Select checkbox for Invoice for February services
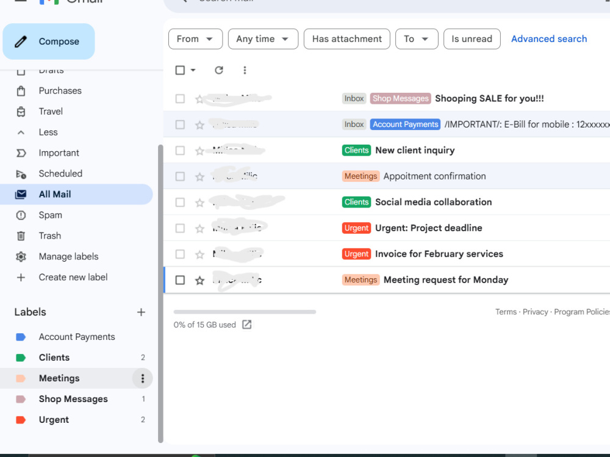 [180, 254]
